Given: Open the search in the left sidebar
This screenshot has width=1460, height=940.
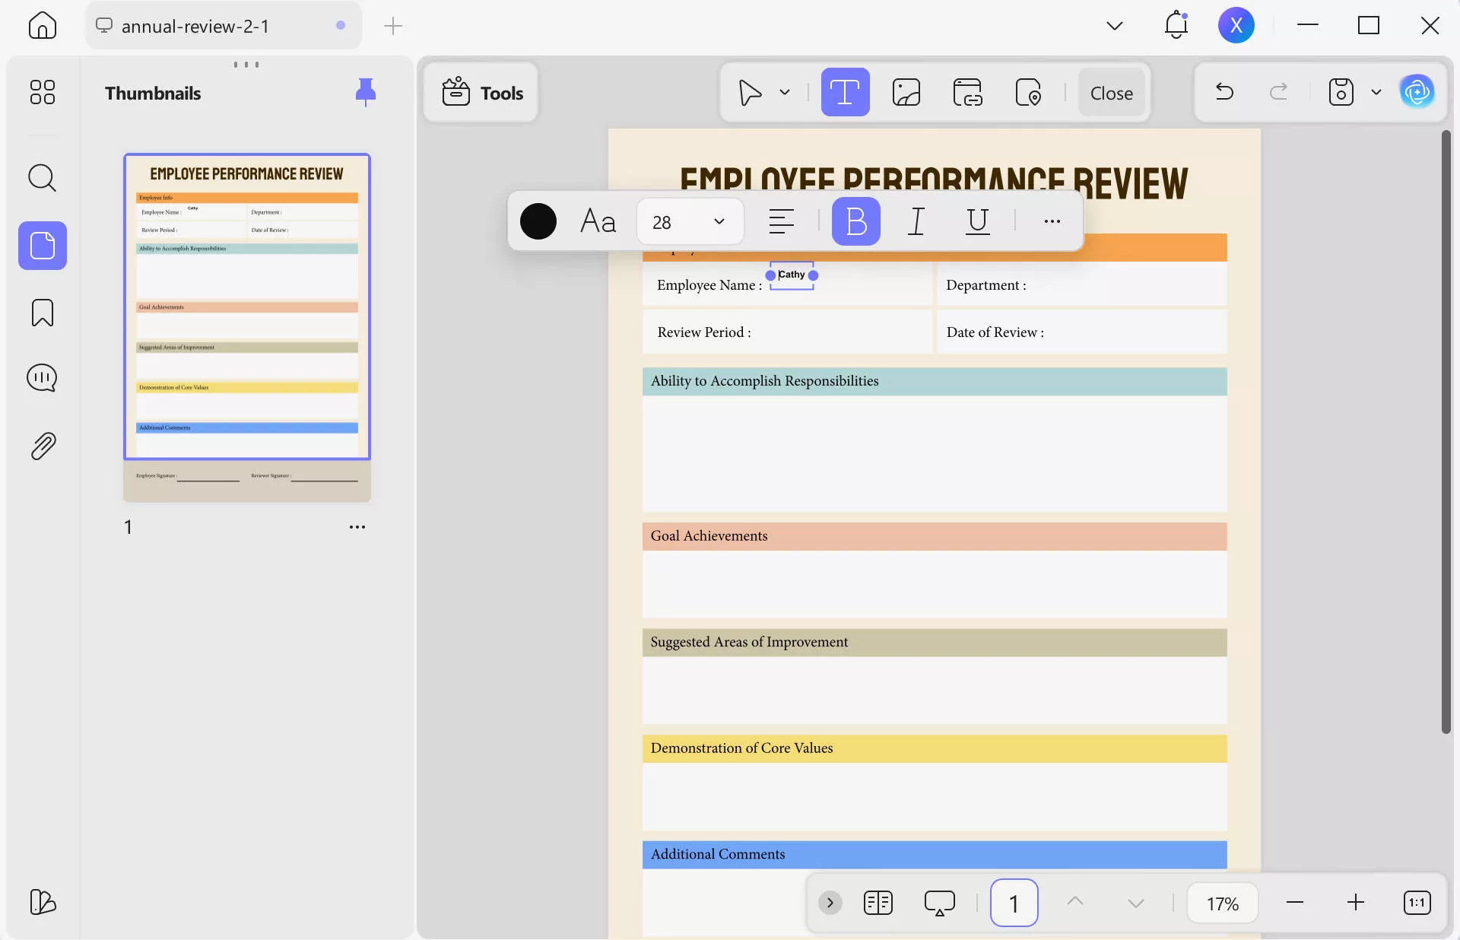Looking at the screenshot, I should tap(42, 178).
